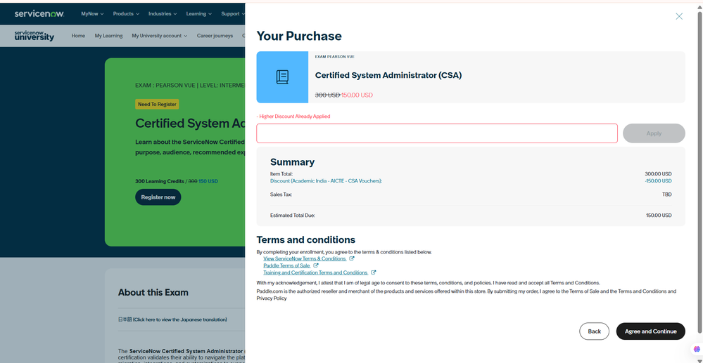The image size is (703, 363).
Task: Click the Certified System Administrator (CSA) title
Action: pos(388,75)
